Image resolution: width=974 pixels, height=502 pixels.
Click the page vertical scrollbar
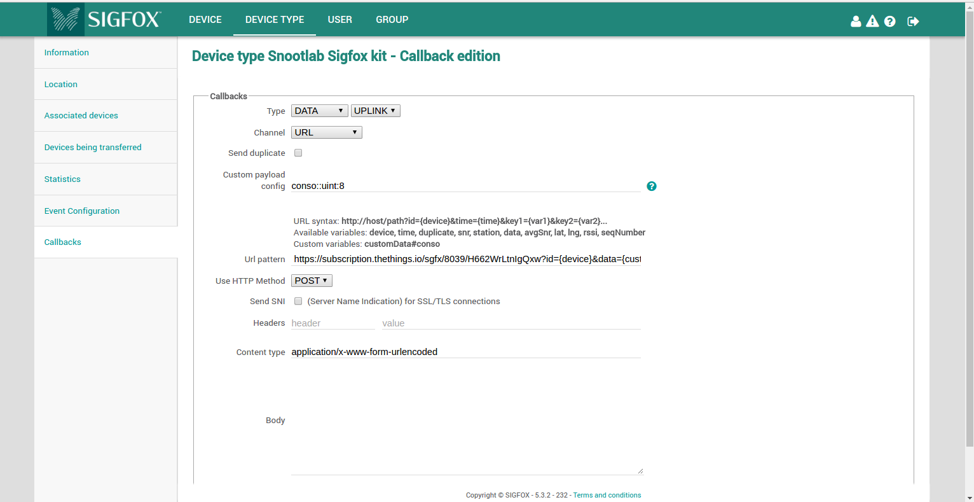970,229
